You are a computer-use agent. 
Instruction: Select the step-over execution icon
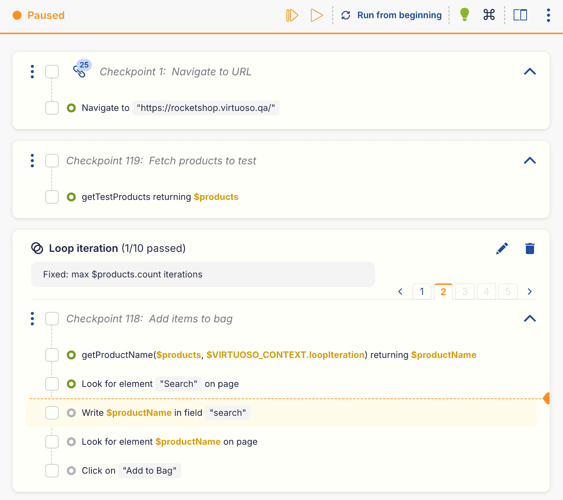(x=292, y=15)
